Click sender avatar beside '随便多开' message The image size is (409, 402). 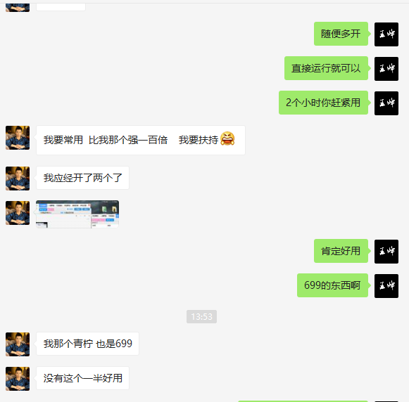click(386, 34)
